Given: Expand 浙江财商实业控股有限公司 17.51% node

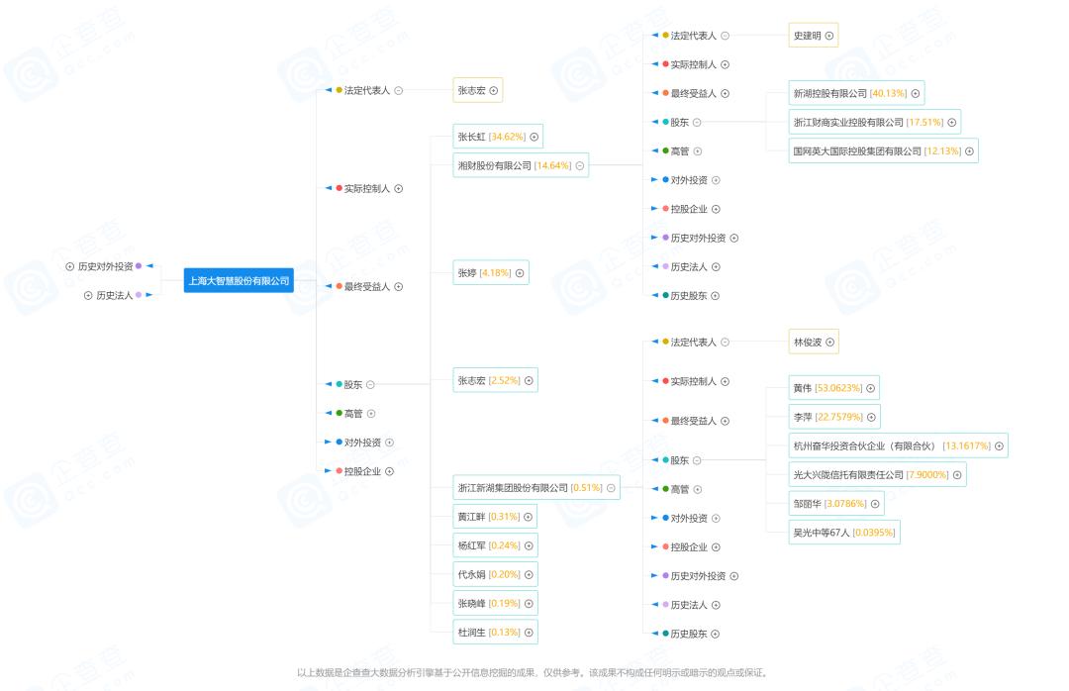Looking at the screenshot, I should 952,122.
